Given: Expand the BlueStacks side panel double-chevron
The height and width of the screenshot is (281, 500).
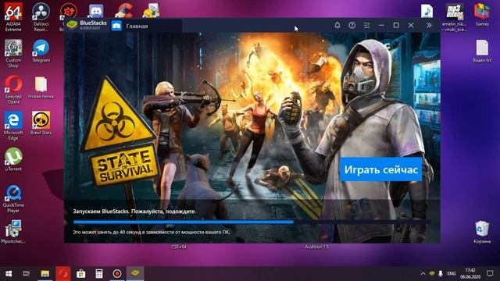Looking at the screenshot, I should pyautogui.click(x=429, y=25).
